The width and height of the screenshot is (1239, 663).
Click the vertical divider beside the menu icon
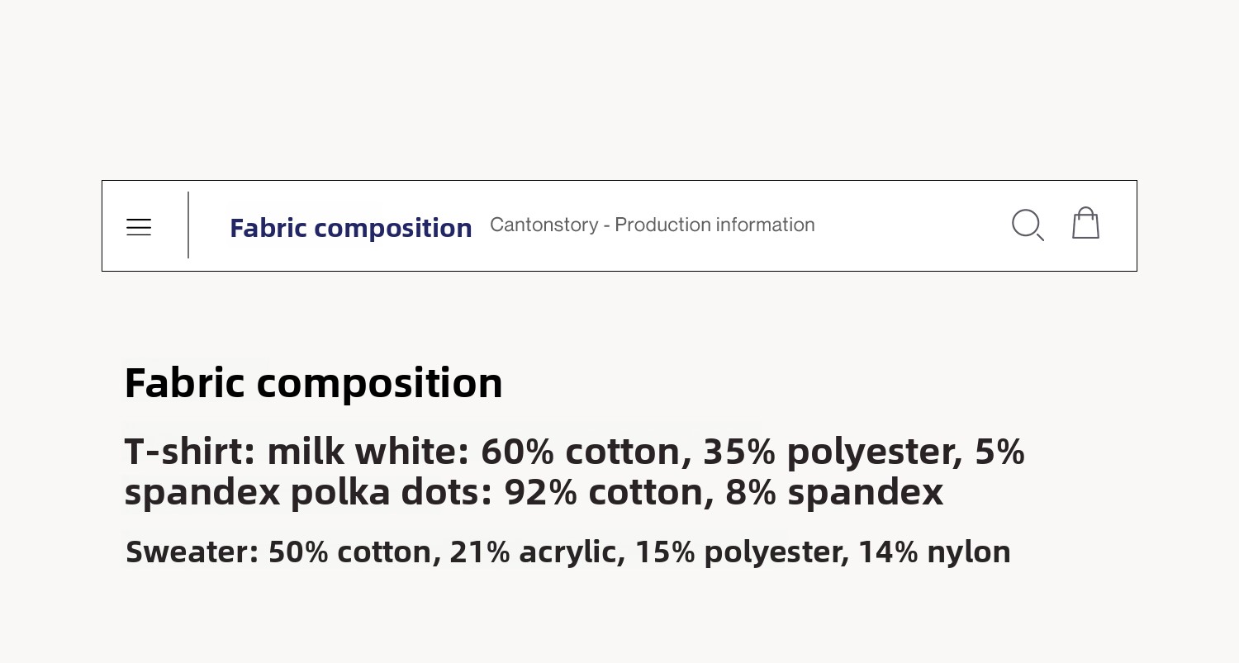coord(188,225)
